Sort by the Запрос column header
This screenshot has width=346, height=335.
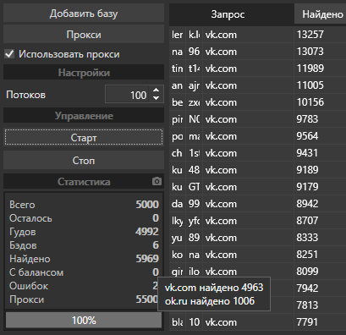(228, 14)
